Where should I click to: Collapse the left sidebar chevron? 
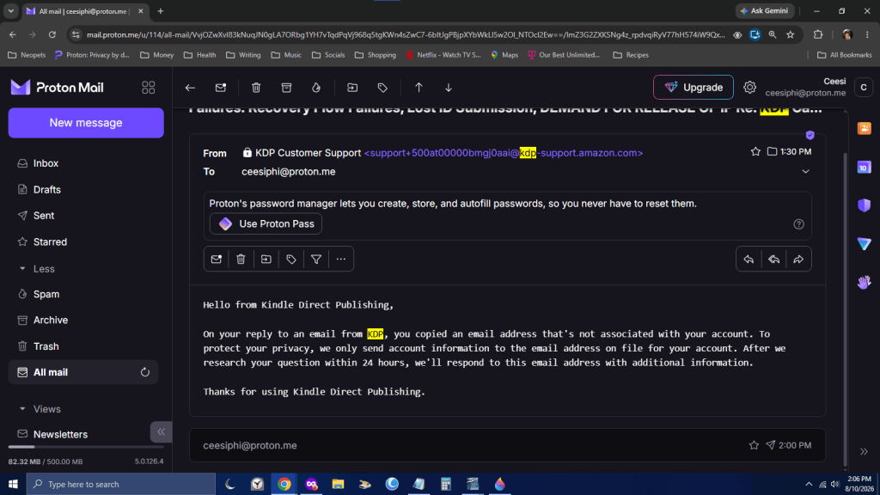point(161,431)
